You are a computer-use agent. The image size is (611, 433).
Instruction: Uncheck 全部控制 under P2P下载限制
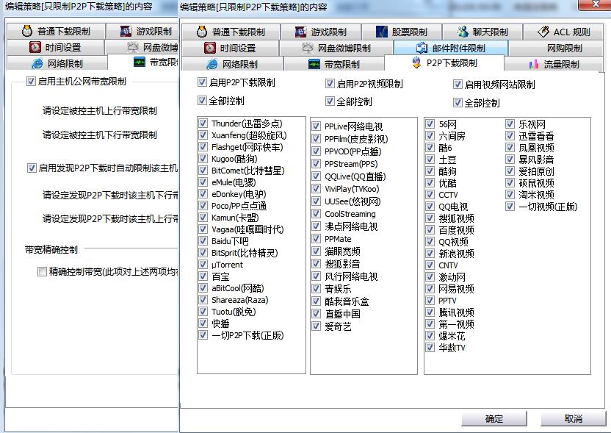coord(202,100)
